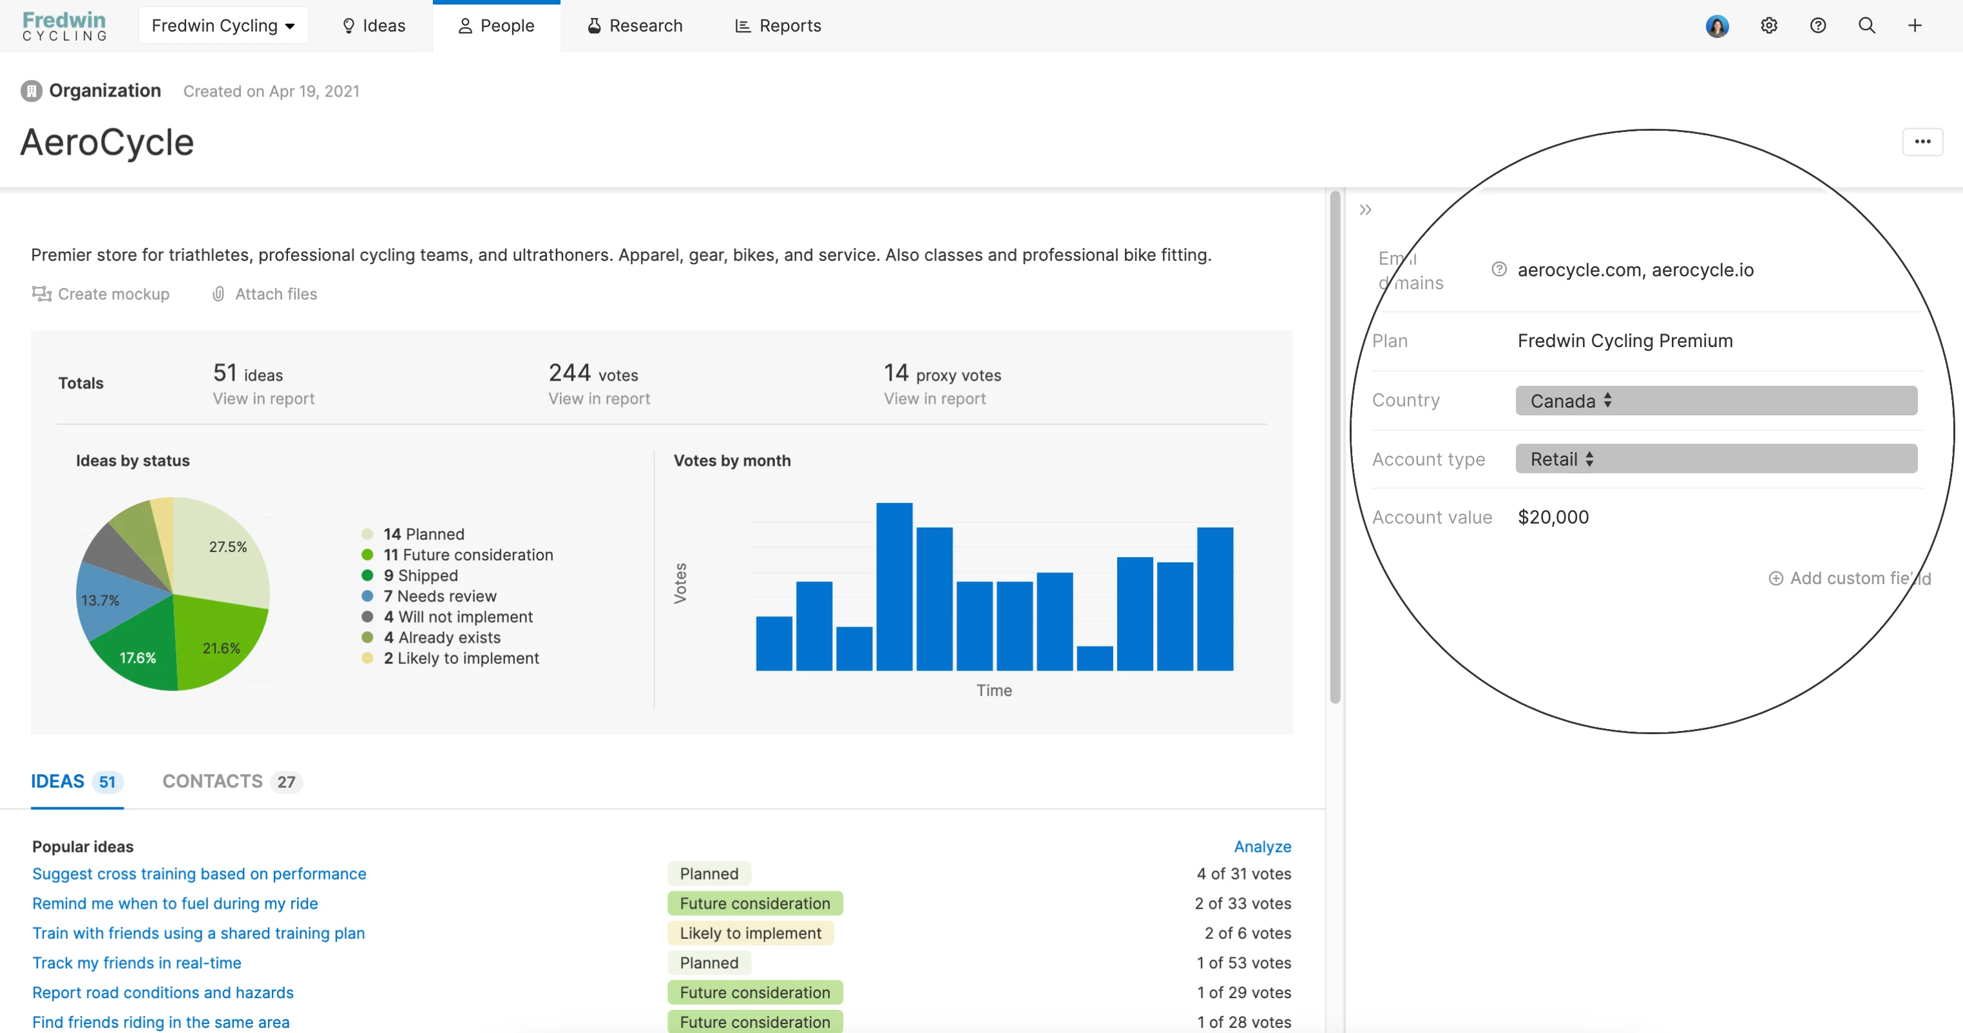The height and width of the screenshot is (1033, 1963).
Task: Click the Create mockup icon
Action: tap(41, 294)
